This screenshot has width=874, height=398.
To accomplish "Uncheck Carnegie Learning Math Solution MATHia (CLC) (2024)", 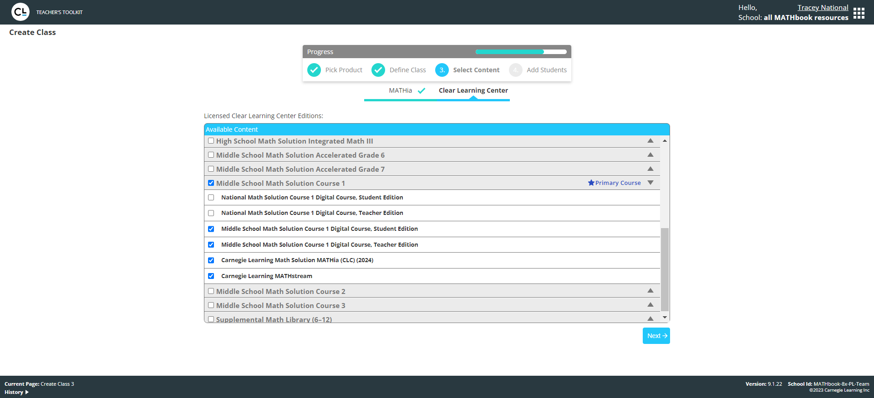I will pos(211,260).
